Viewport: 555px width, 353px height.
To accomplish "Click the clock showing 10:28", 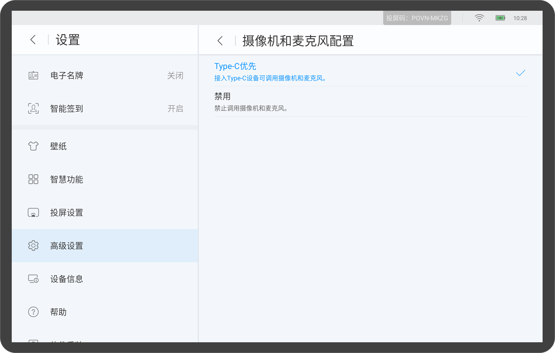I will click(520, 18).
